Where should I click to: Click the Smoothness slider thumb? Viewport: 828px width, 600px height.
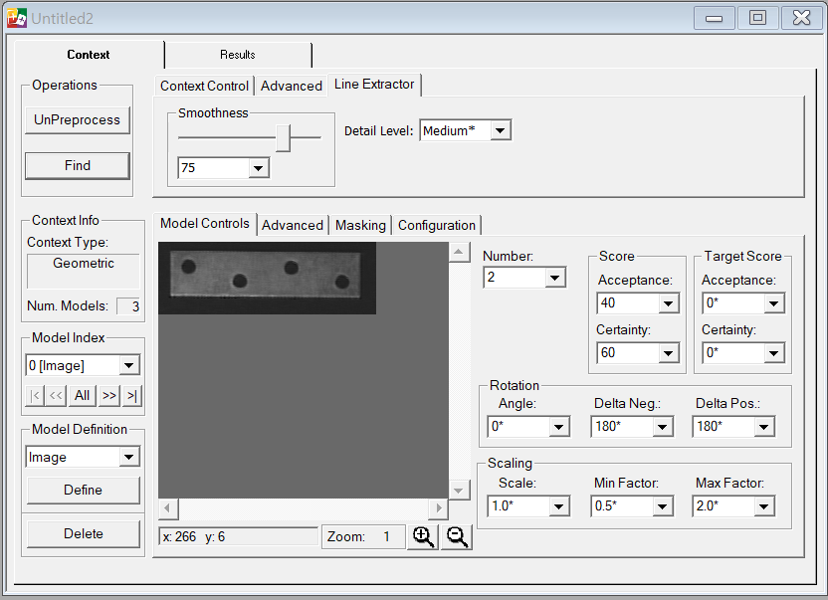coord(283,138)
